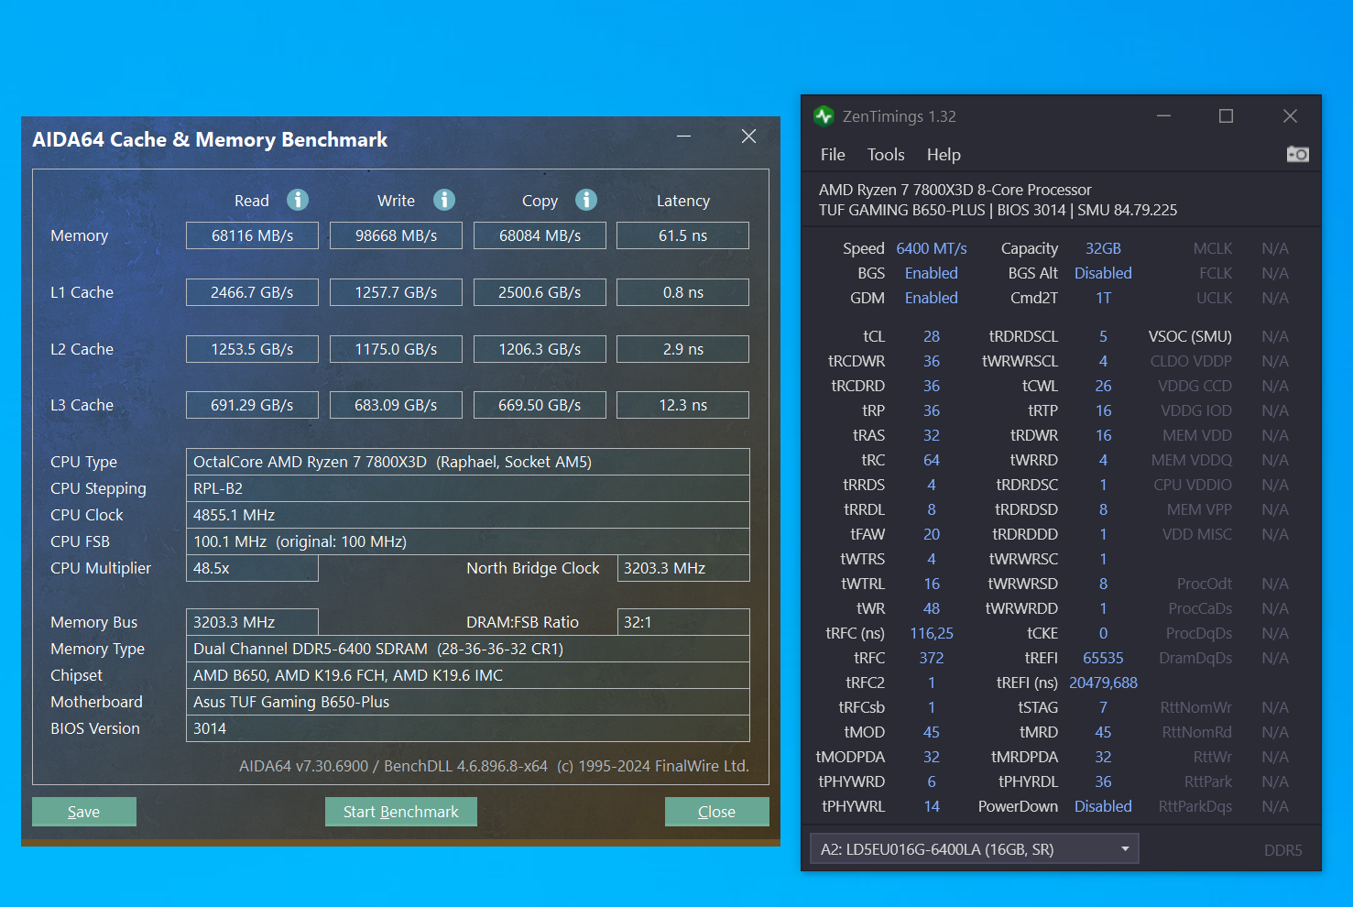
Task: Click L3 Cache Write value 683.09 GB/s
Action: (396, 405)
